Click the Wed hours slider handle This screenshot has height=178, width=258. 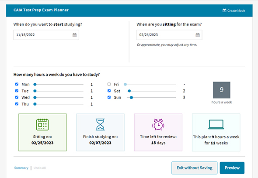[x=35, y=98]
